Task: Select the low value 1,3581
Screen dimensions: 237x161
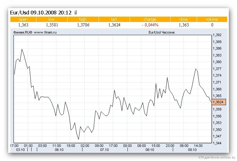Action: tap(52, 25)
